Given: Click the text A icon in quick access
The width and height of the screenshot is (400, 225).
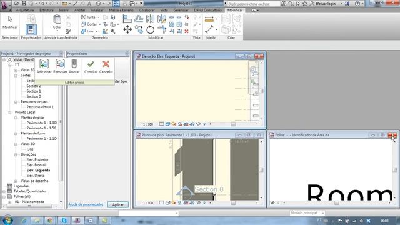Looking at the screenshot, I should click(89, 4).
